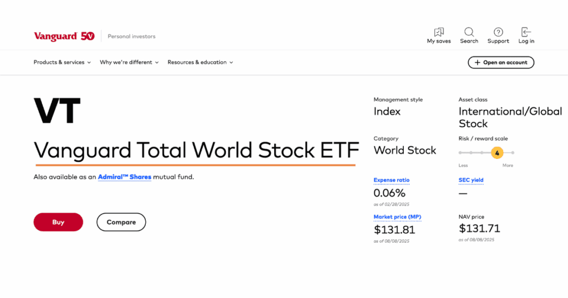Click the Vanguard Total World Stock ETF heading
568x298 pixels.
[196, 150]
